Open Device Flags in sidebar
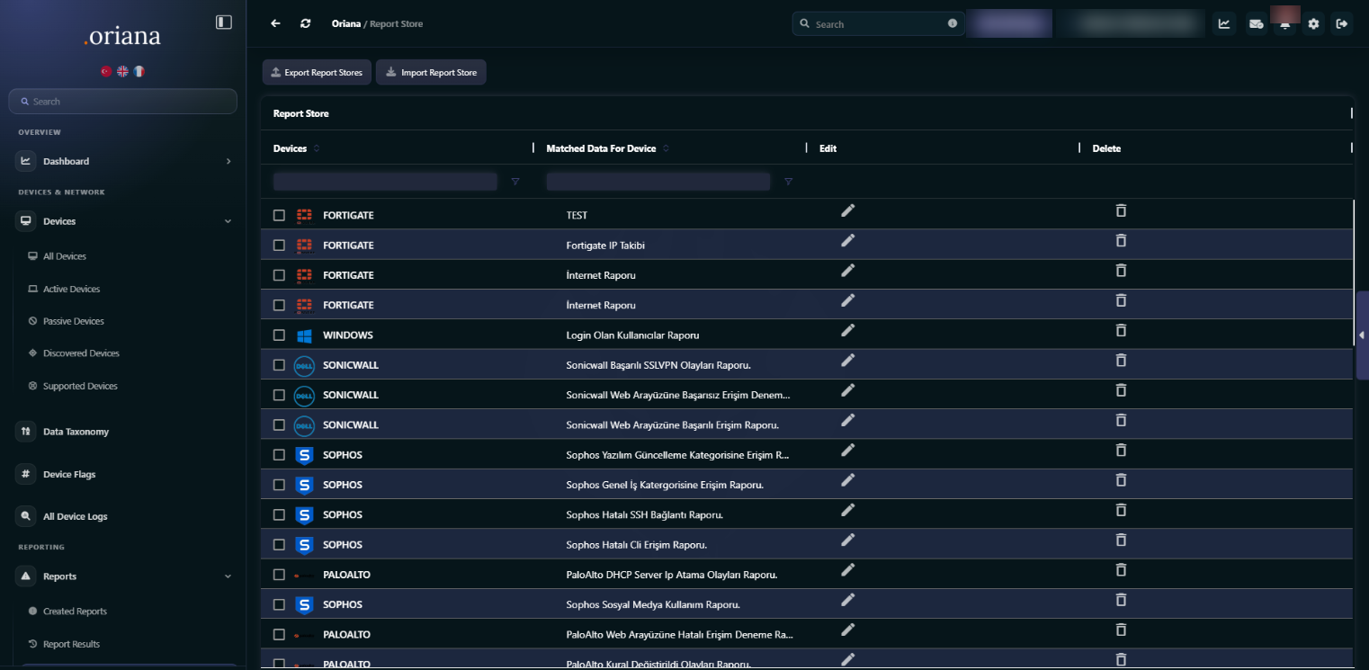 (x=69, y=474)
